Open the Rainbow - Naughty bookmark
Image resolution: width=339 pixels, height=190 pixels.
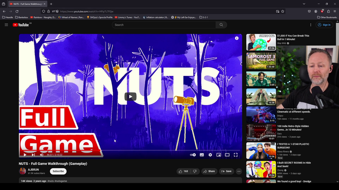[43, 17]
